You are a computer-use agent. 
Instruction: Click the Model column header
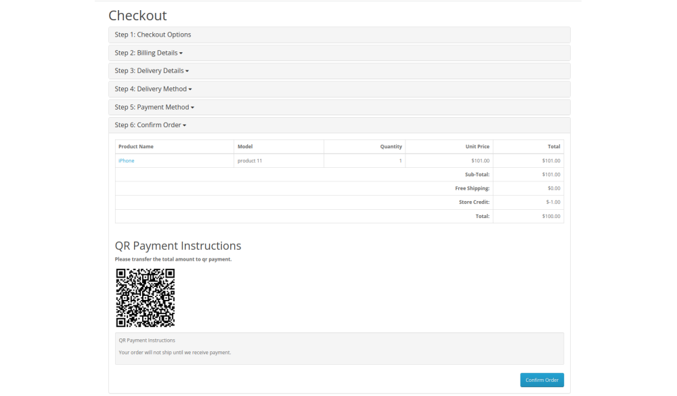[245, 146]
